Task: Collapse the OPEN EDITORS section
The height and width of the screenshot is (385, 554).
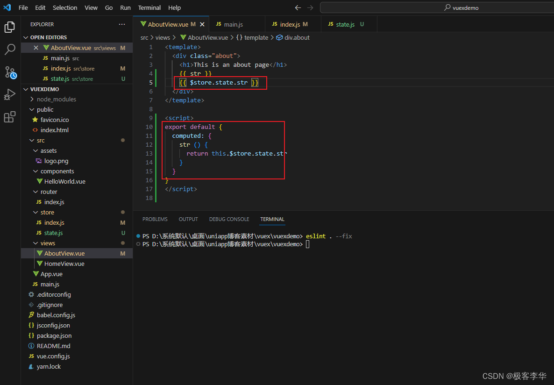Action: (48, 37)
